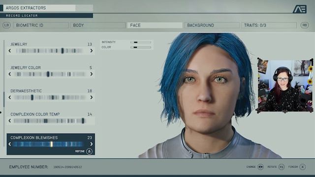Click the Complexion Blemishes value 23
315x177 pixels.
[x=90, y=138]
